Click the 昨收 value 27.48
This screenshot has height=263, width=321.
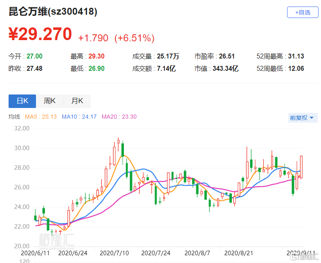(34, 68)
